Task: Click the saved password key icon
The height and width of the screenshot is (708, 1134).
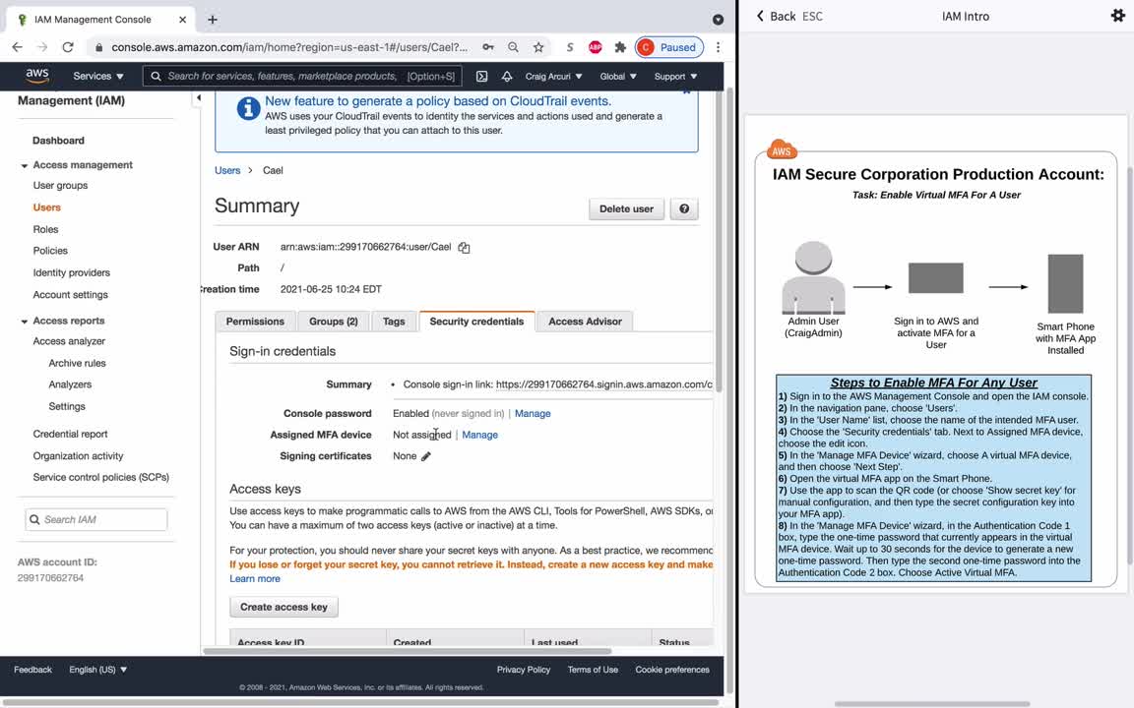Action: [488, 47]
